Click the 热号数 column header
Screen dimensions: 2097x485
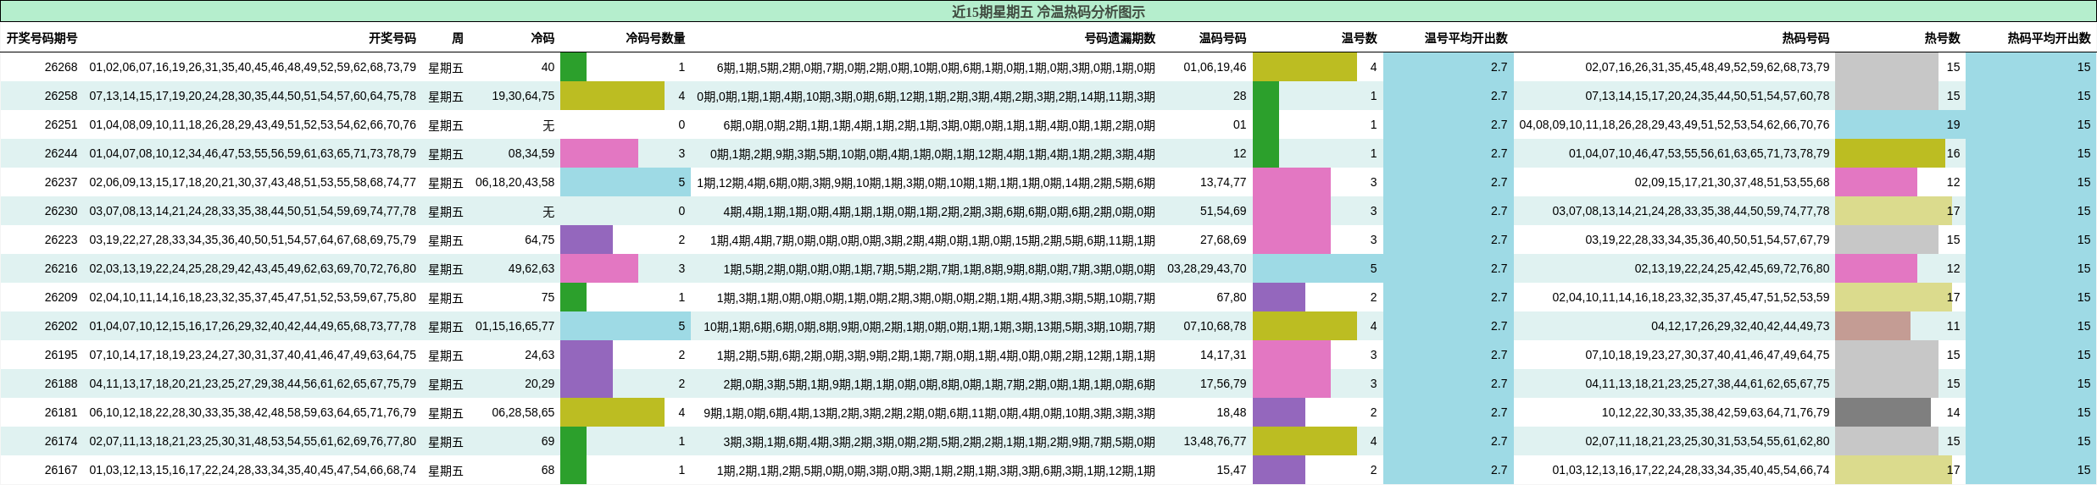tap(1942, 38)
